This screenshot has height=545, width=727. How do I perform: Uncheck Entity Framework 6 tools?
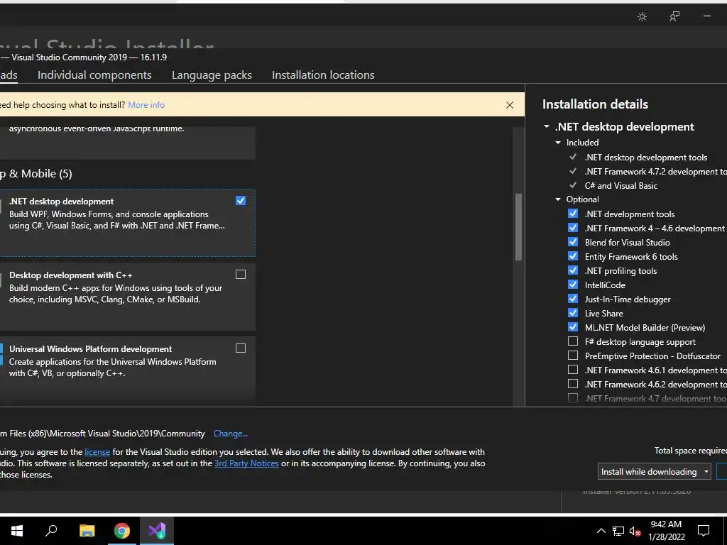[573, 256]
